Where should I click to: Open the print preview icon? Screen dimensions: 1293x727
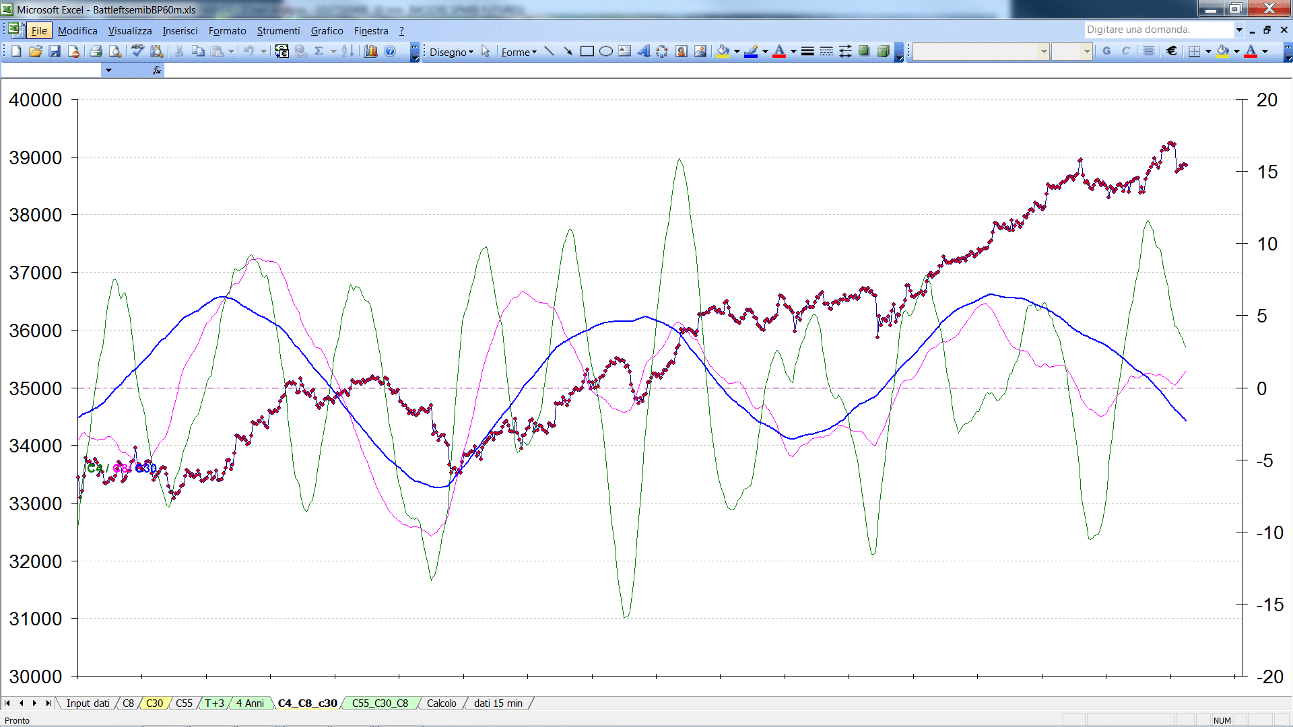[115, 51]
